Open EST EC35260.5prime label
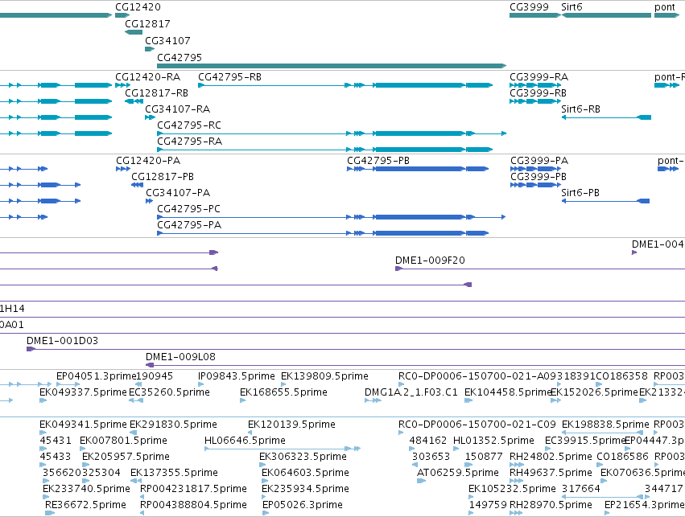Image resolution: width=685 pixels, height=517 pixels. click(x=169, y=392)
